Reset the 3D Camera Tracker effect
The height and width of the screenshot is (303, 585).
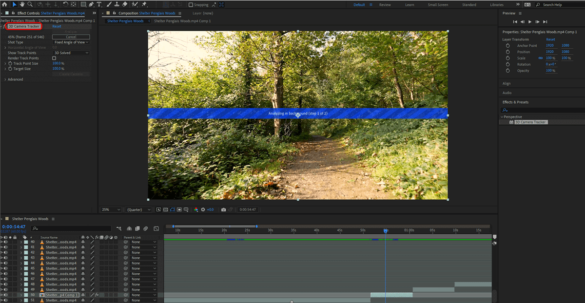click(x=58, y=26)
